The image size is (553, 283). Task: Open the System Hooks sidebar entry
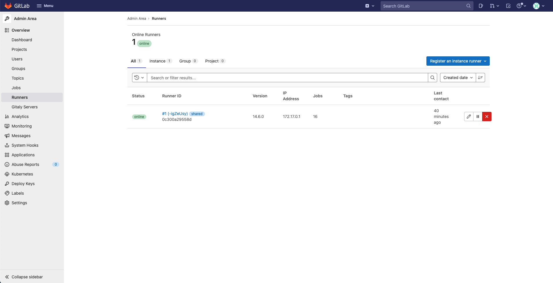(25, 145)
